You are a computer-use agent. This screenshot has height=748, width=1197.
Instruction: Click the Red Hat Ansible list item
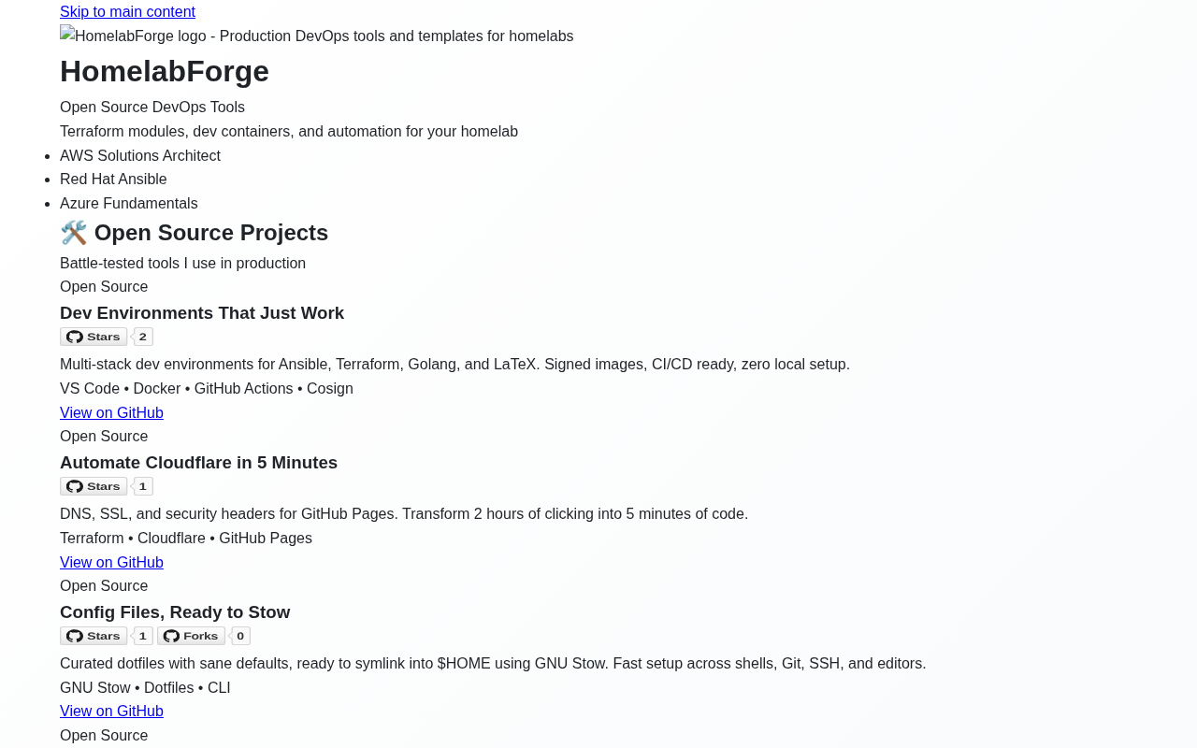point(113,179)
